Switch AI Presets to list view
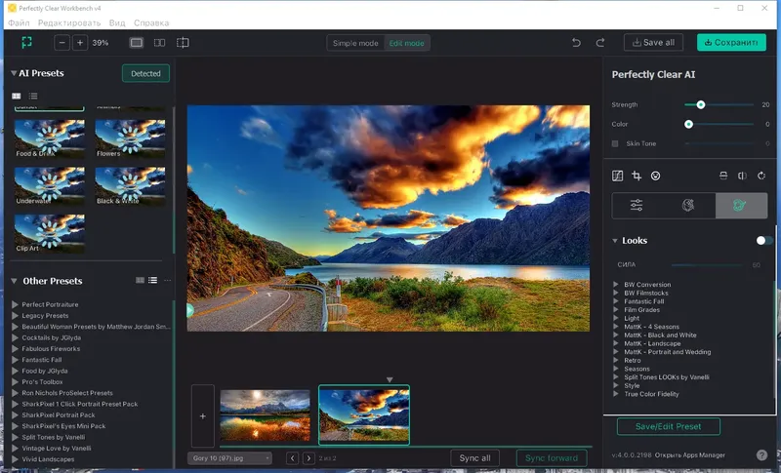This screenshot has width=781, height=473. pyautogui.click(x=32, y=96)
